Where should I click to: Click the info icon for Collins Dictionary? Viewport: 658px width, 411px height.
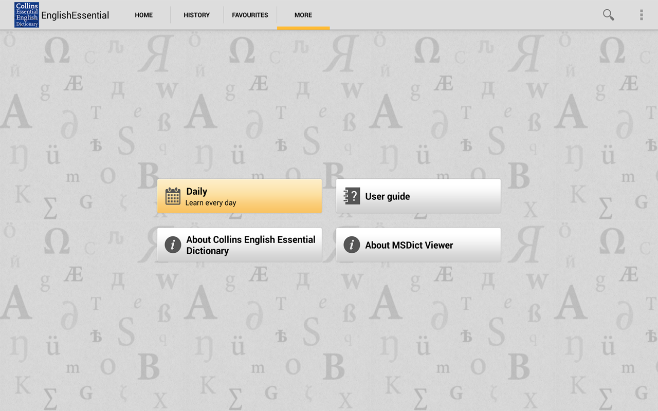click(173, 245)
